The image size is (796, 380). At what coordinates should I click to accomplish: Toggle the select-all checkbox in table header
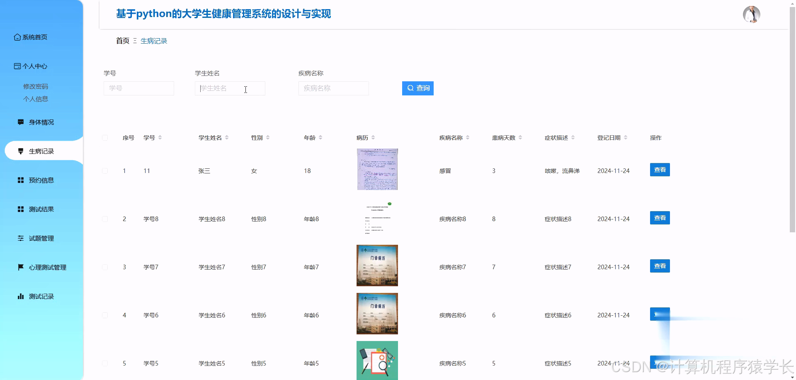[105, 138]
